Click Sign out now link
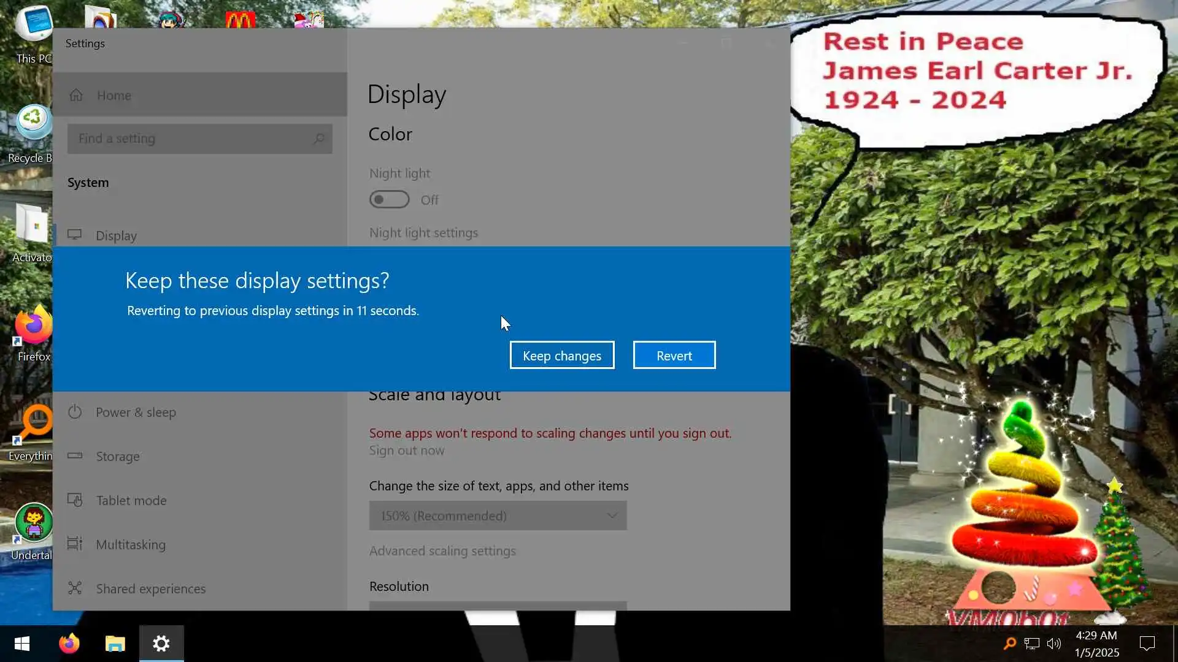1178x662 pixels. pos(406,451)
